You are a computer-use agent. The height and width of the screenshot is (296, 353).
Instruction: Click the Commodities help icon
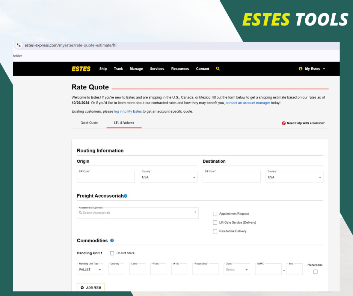(x=112, y=240)
